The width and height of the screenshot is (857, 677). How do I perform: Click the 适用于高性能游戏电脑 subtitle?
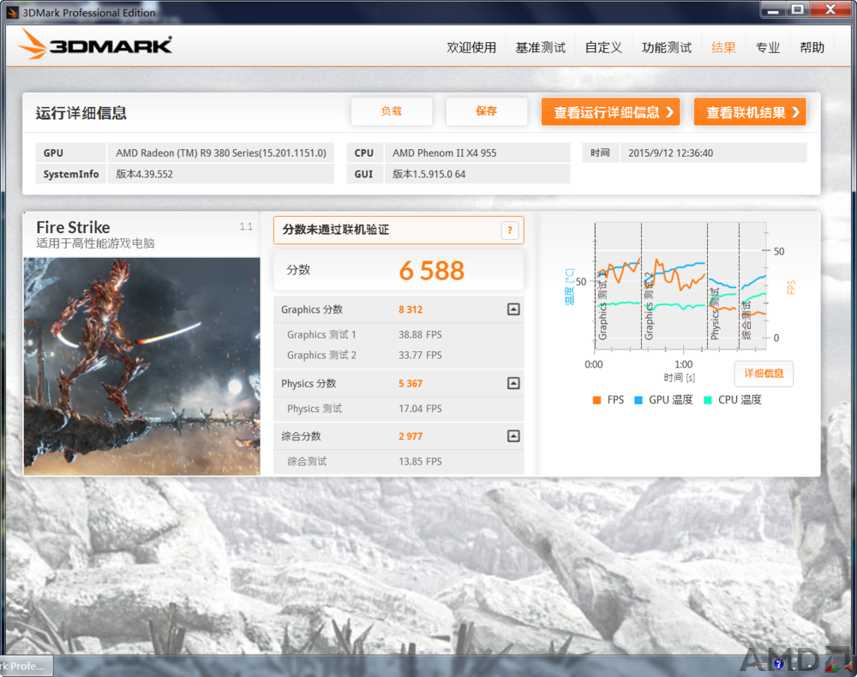[x=96, y=243]
